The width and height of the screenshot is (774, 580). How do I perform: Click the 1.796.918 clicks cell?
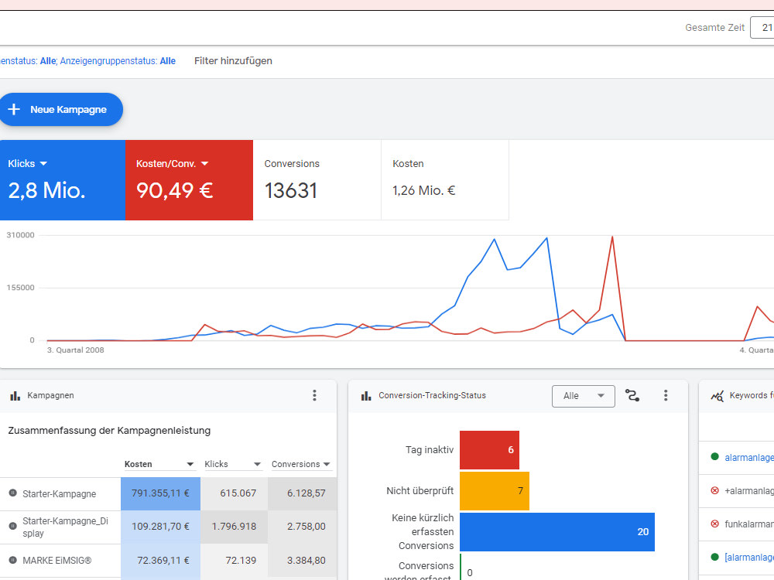235,527
